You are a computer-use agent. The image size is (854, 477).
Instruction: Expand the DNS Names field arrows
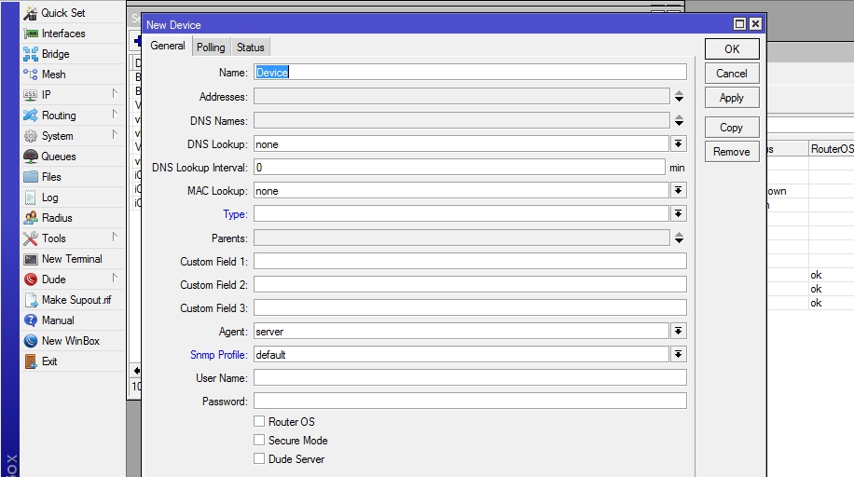(679, 120)
